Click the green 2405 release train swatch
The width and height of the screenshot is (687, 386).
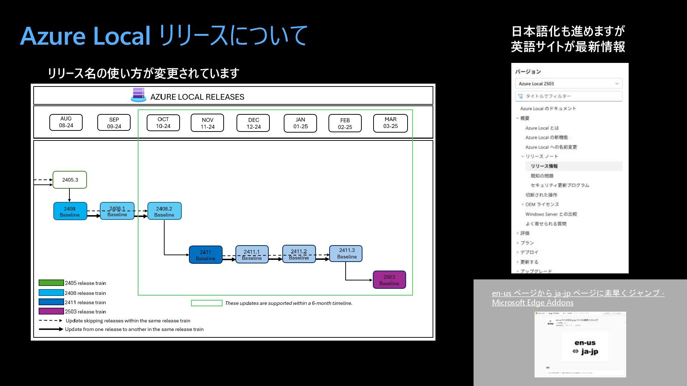point(51,283)
